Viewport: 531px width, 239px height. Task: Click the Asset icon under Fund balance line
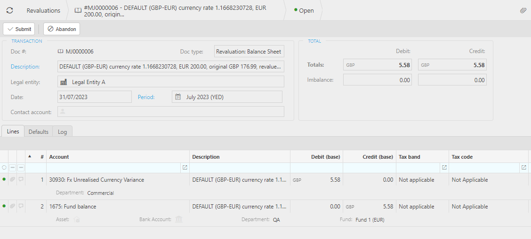77,220
